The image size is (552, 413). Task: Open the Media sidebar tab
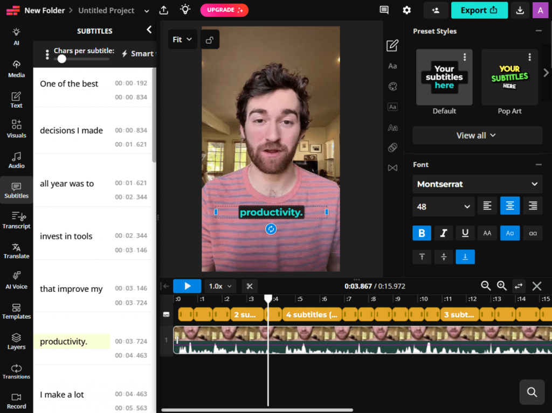click(x=16, y=69)
